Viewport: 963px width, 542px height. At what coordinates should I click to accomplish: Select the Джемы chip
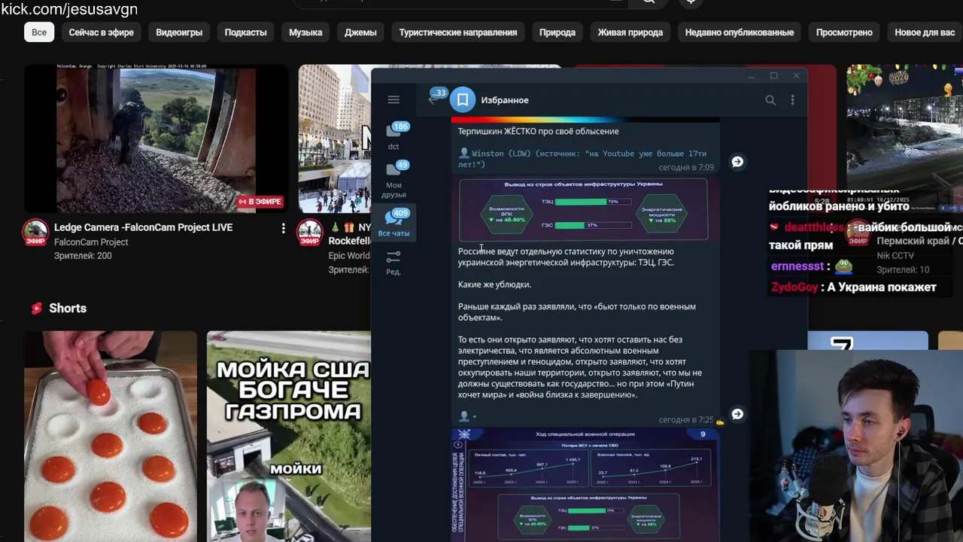(x=360, y=32)
